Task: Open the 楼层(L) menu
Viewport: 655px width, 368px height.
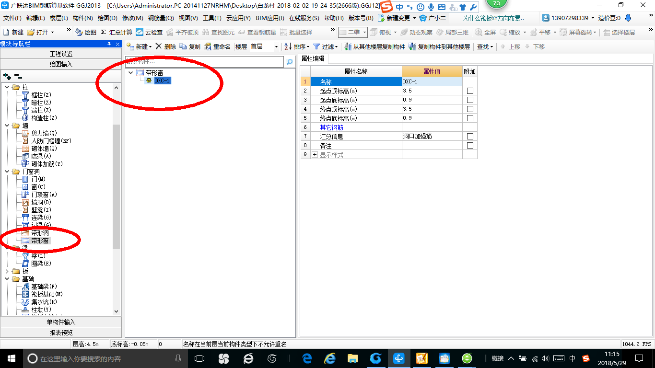Action: (59, 18)
